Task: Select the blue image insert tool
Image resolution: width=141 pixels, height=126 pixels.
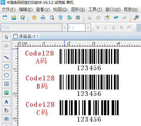Action: tap(6, 84)
